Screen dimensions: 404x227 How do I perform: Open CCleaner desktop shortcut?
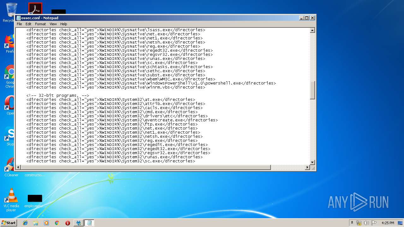click(x=11, y=167)
